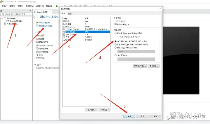Click sound card icon in main window devices
This screenshot has width=210, height=124.
point(38,55)
